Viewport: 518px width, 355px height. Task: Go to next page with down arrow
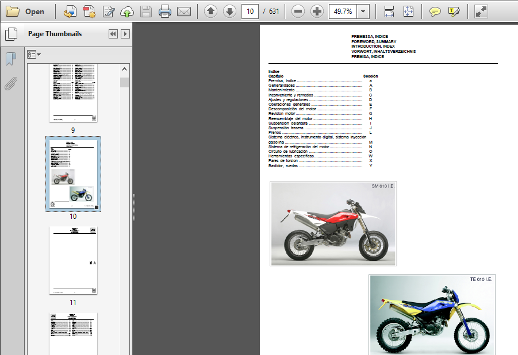tap(229, 11)
